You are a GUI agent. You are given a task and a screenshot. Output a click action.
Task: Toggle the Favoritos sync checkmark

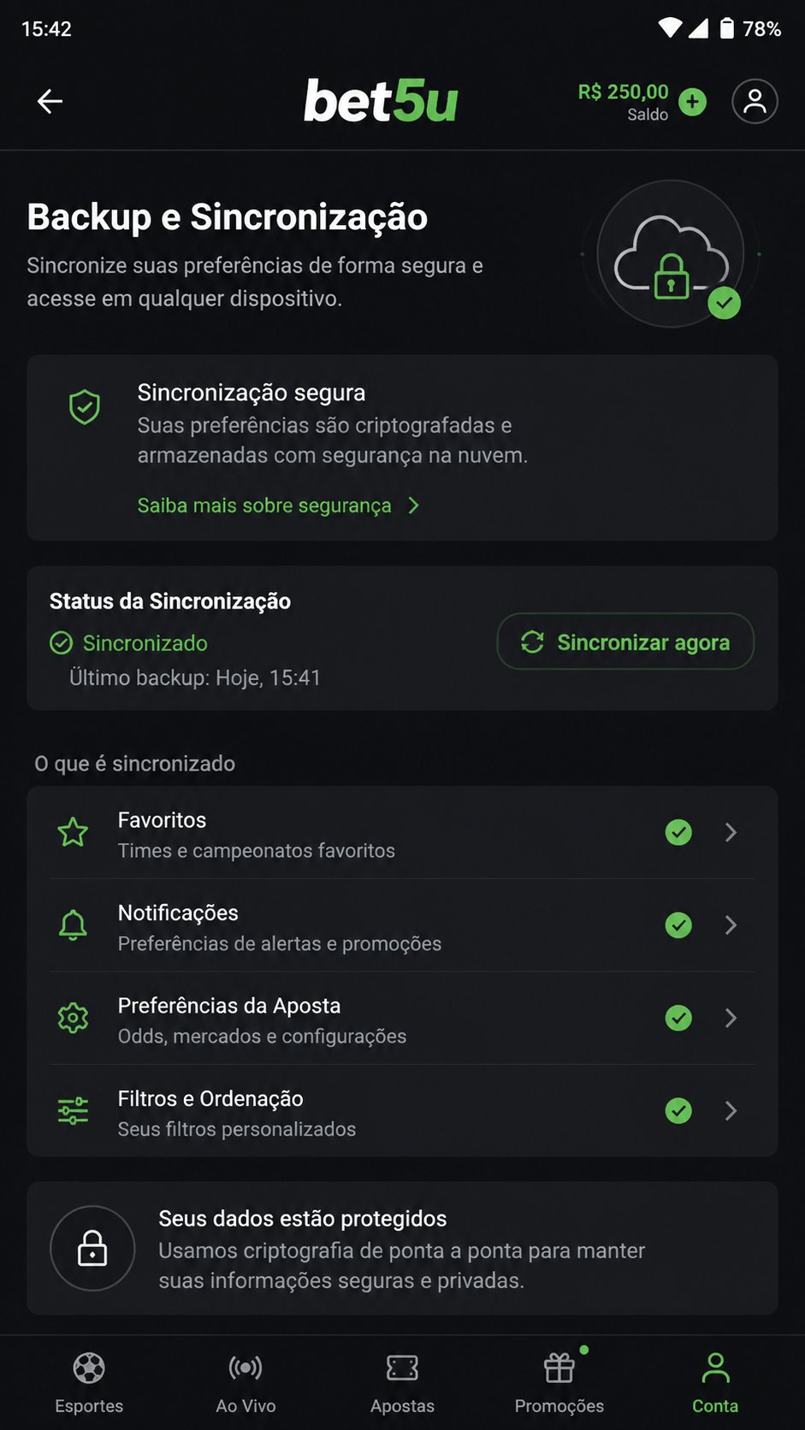[x=678, y=832]
